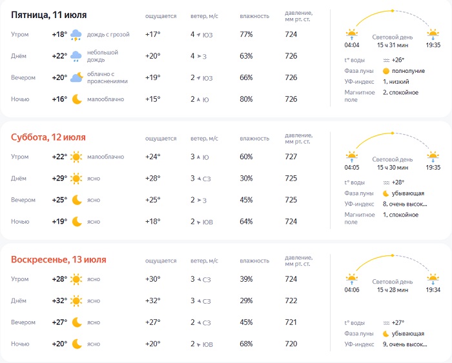Click the sun icon for Sunday morning
The height and width of the screenshot is (363, 452).
[x=76, y=279]
